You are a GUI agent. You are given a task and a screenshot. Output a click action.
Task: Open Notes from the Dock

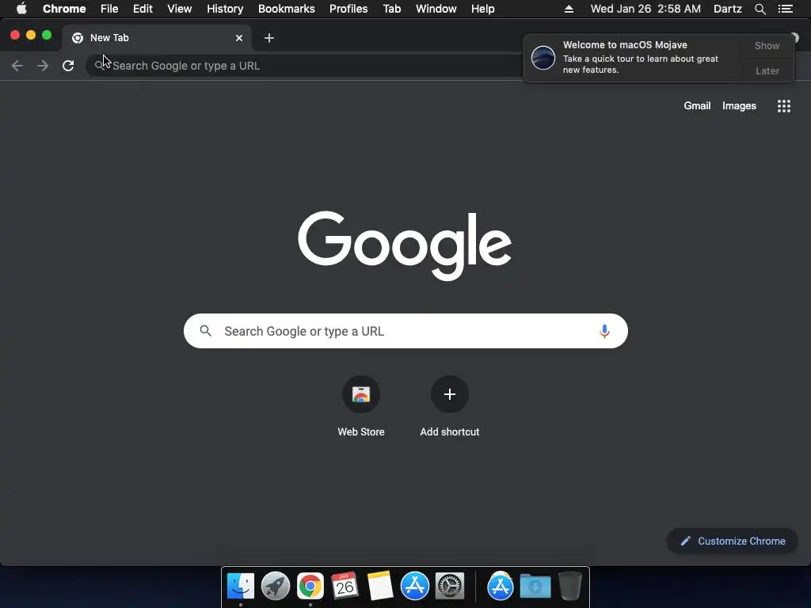click(379, 586)
